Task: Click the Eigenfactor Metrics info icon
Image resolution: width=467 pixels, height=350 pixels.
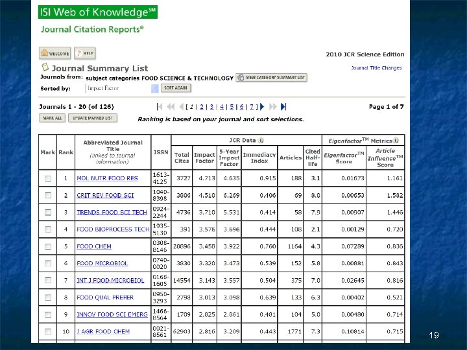Action: click(396, 141)
